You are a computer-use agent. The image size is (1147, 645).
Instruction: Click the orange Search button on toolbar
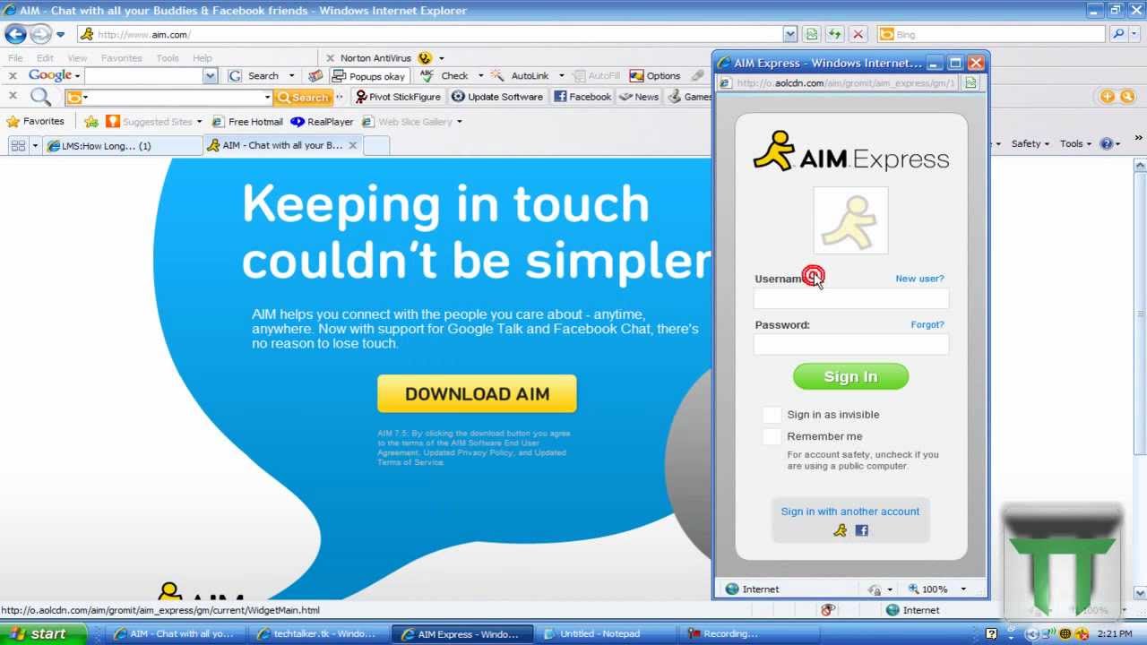click(303, 97)
